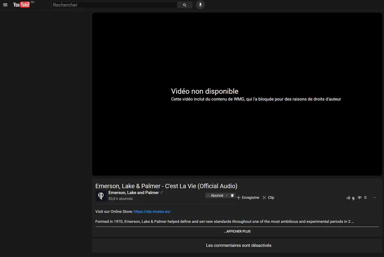Click the 83,8 k abonnés subscriber count

120,199
